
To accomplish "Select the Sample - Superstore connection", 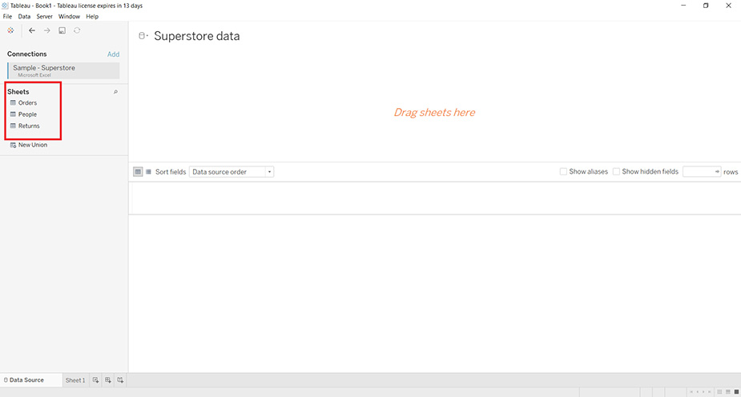I will (64, 70).
